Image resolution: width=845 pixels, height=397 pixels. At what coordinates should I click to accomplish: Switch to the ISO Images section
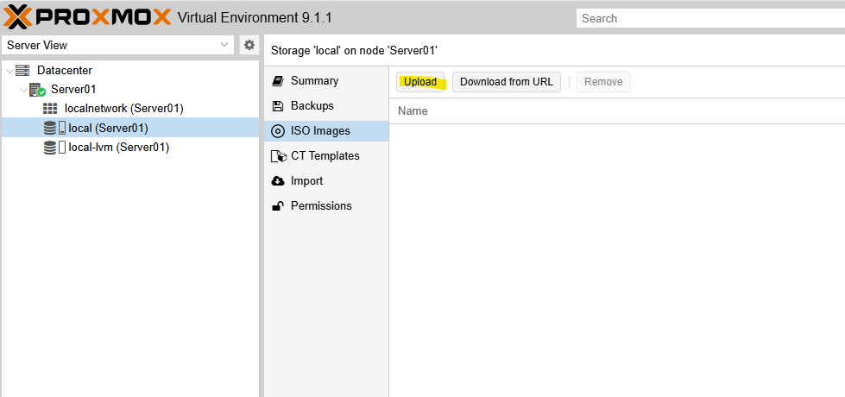[319, 131]
